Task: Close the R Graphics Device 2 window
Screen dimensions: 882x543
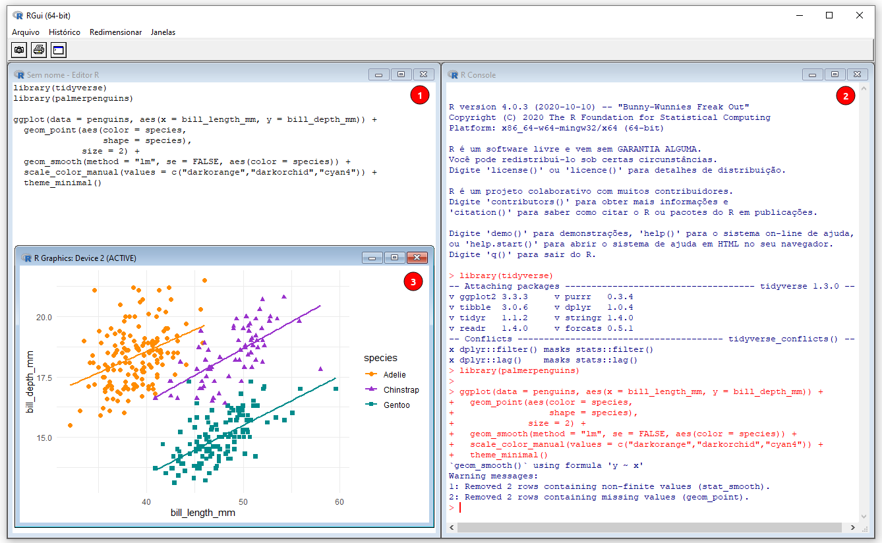Action: pos(417,258)
